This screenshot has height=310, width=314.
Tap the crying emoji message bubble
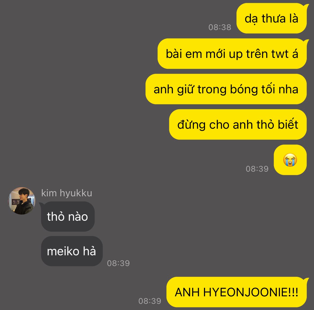tap(290, 160)
